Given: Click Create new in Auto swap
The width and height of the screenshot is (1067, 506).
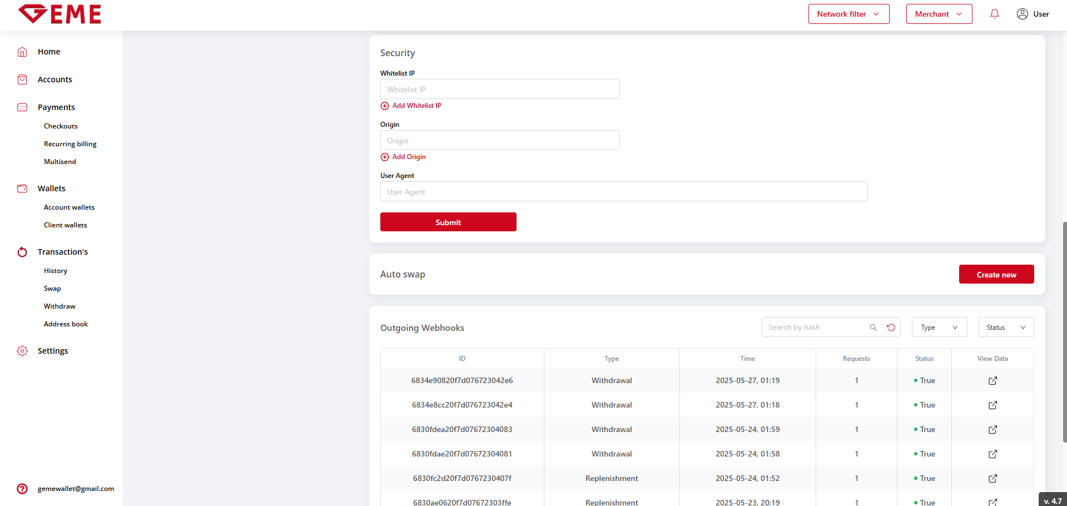Looking at the screenshot, I should click(x=996, y=275).
